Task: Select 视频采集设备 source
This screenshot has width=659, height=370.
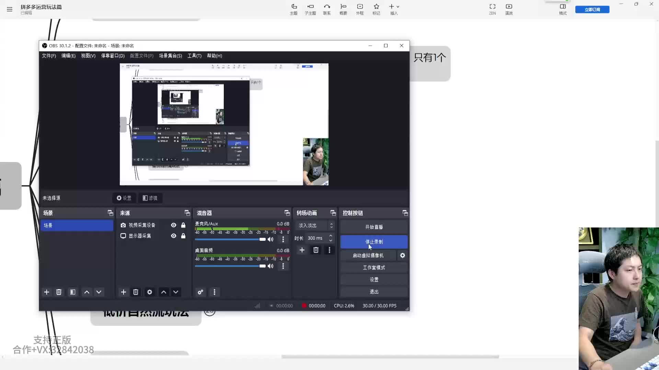Action: 142,225
